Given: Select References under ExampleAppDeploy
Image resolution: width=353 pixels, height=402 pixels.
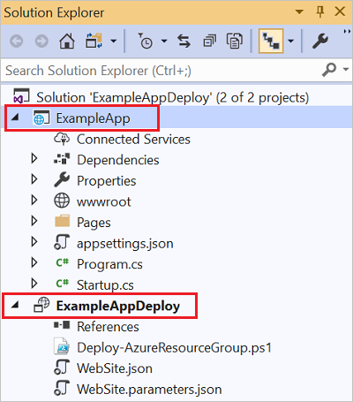Looking at the screenshot, I should [108, 327].
